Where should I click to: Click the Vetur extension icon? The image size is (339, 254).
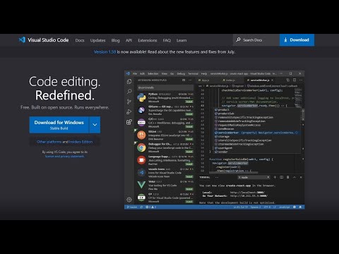pyautogui.click(x=141, y=185)
